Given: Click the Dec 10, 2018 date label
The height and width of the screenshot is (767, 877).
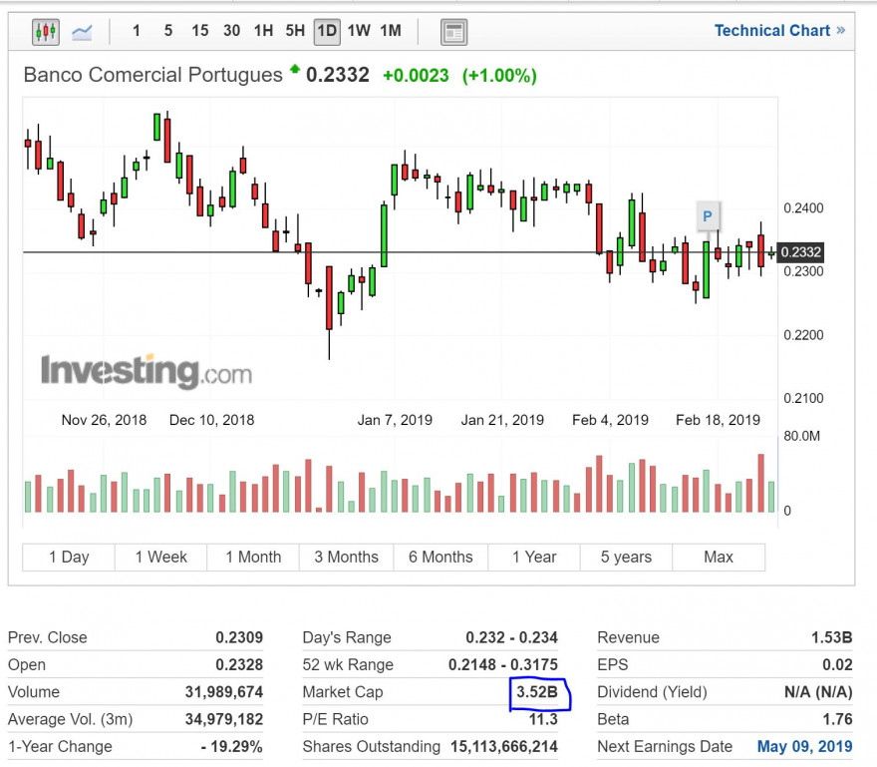Looking at the screenshot, I should click(x=212, y=421).
